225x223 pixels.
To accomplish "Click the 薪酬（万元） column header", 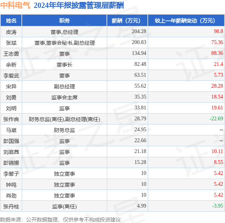I will coord(127,21).
